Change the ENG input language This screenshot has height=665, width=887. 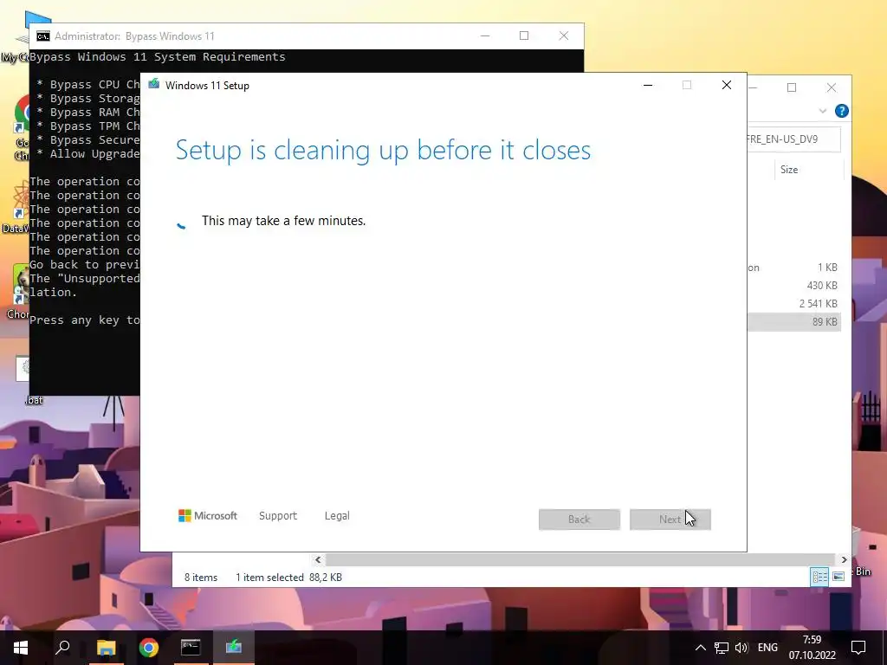[767, 648]
